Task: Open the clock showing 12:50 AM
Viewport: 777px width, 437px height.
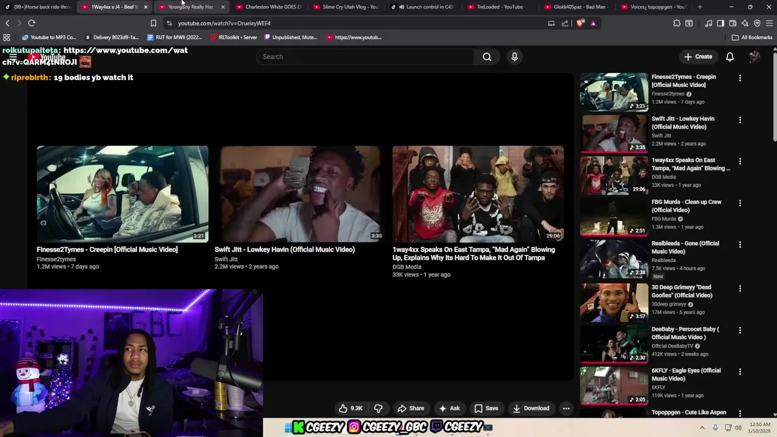Action: [760, 428]
